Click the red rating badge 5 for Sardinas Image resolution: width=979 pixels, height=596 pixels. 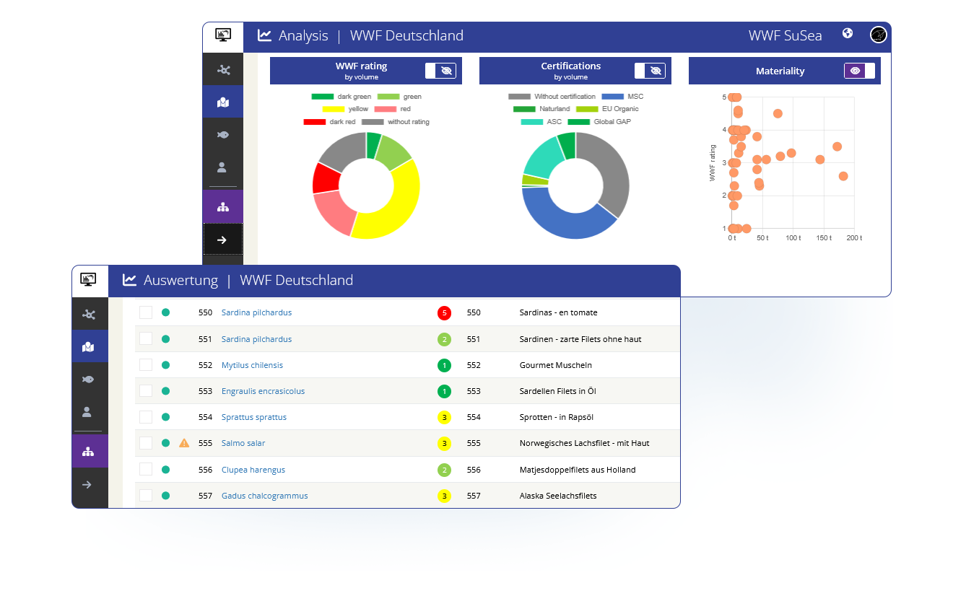pyautogui.click(x=444, y=313)
